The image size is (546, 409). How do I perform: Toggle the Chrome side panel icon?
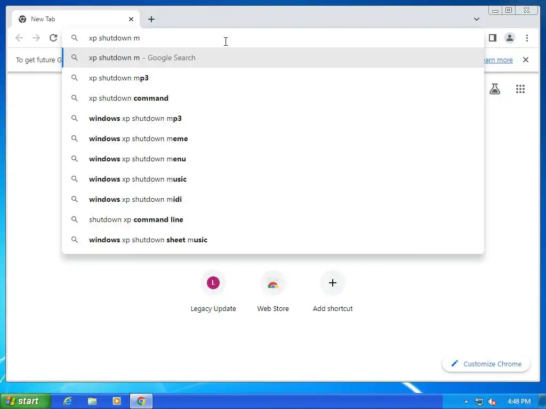click(492, 38)
